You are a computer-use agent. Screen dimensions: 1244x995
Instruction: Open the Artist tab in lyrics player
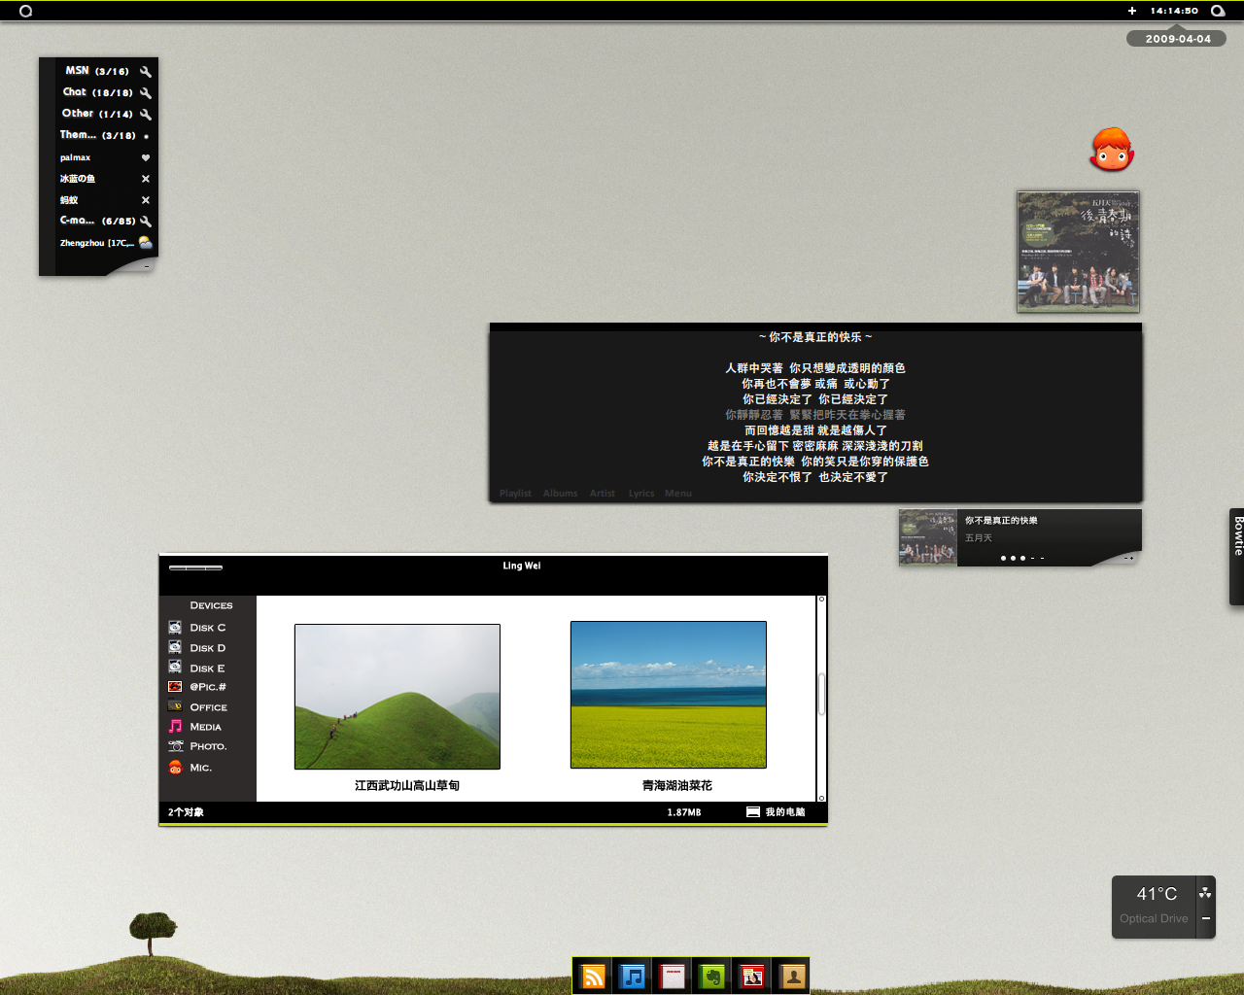(x=603, y=494)
